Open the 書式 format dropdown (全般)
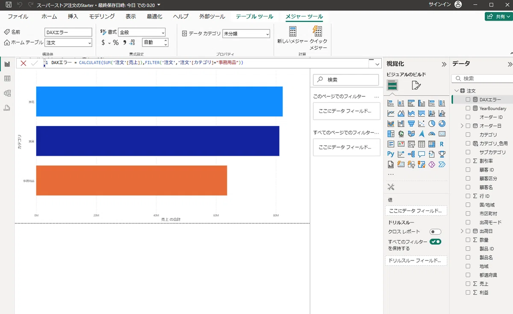Image resolution: width=513 pixels, height=314 pixels. pos(142,32)
